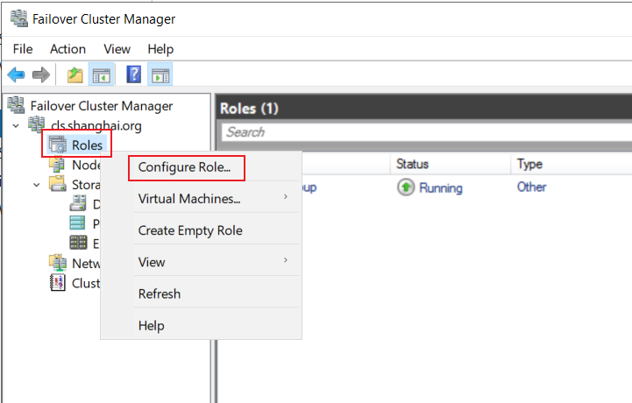Toggle the Show/Hide Console Tree toolbar icon
This screenshot has height=403, width=632.
[x=102, y=74]
